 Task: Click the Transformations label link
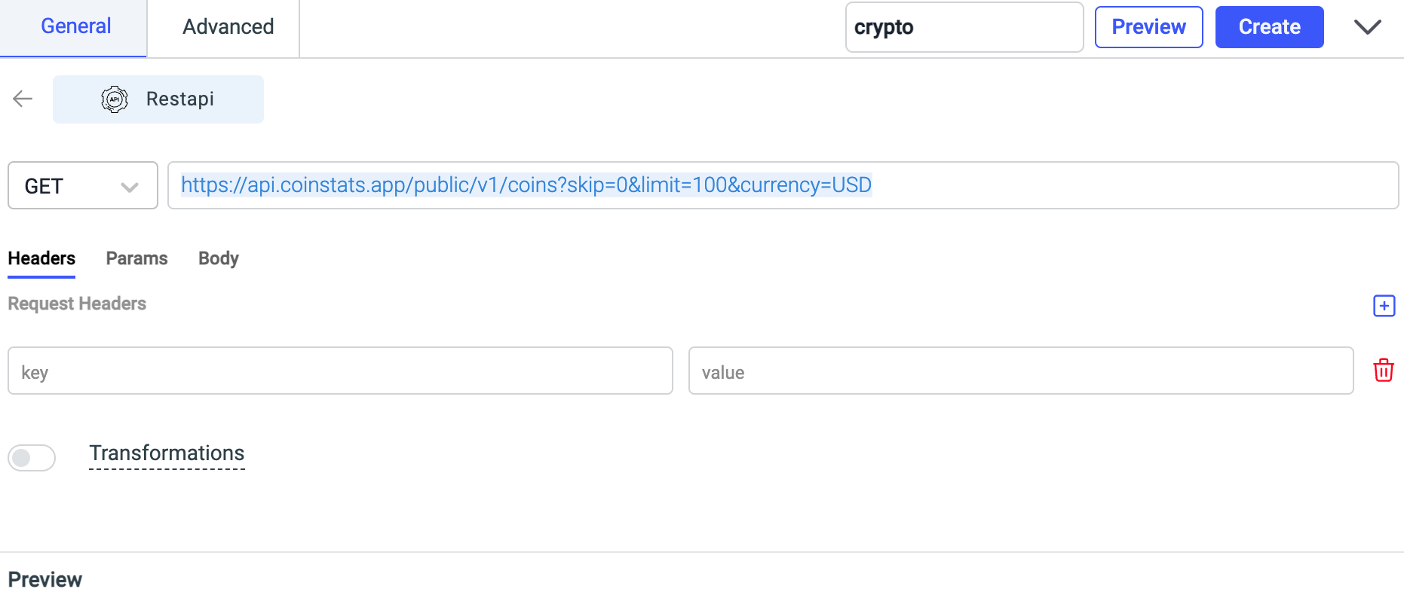click(167, 453)
